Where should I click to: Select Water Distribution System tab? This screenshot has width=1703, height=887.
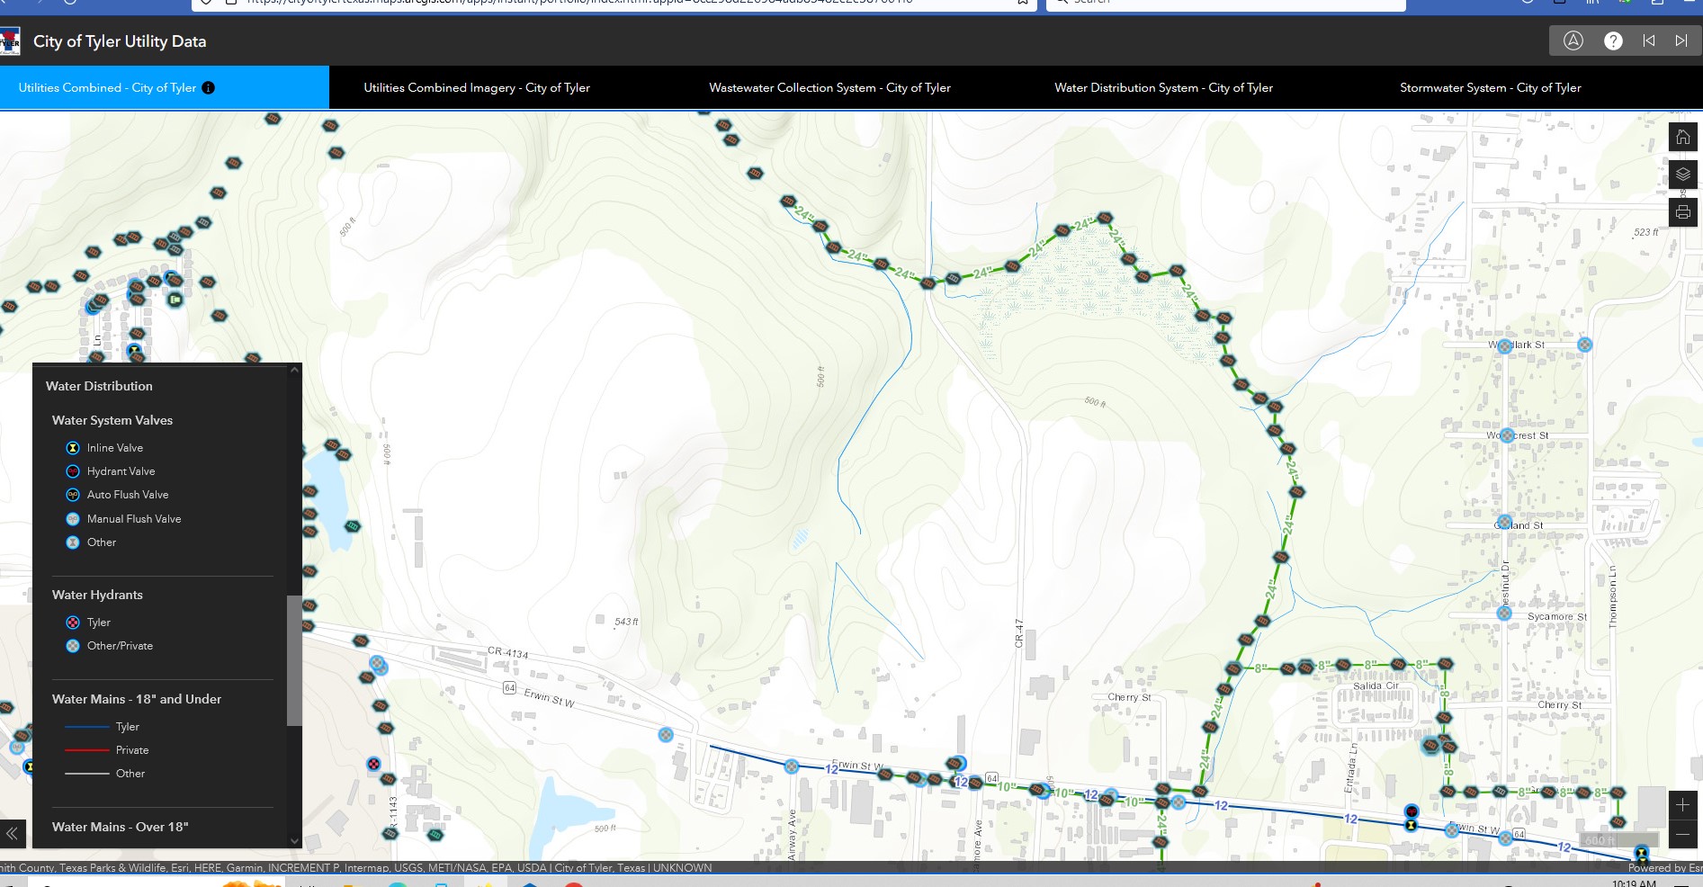coord(1163,88)
